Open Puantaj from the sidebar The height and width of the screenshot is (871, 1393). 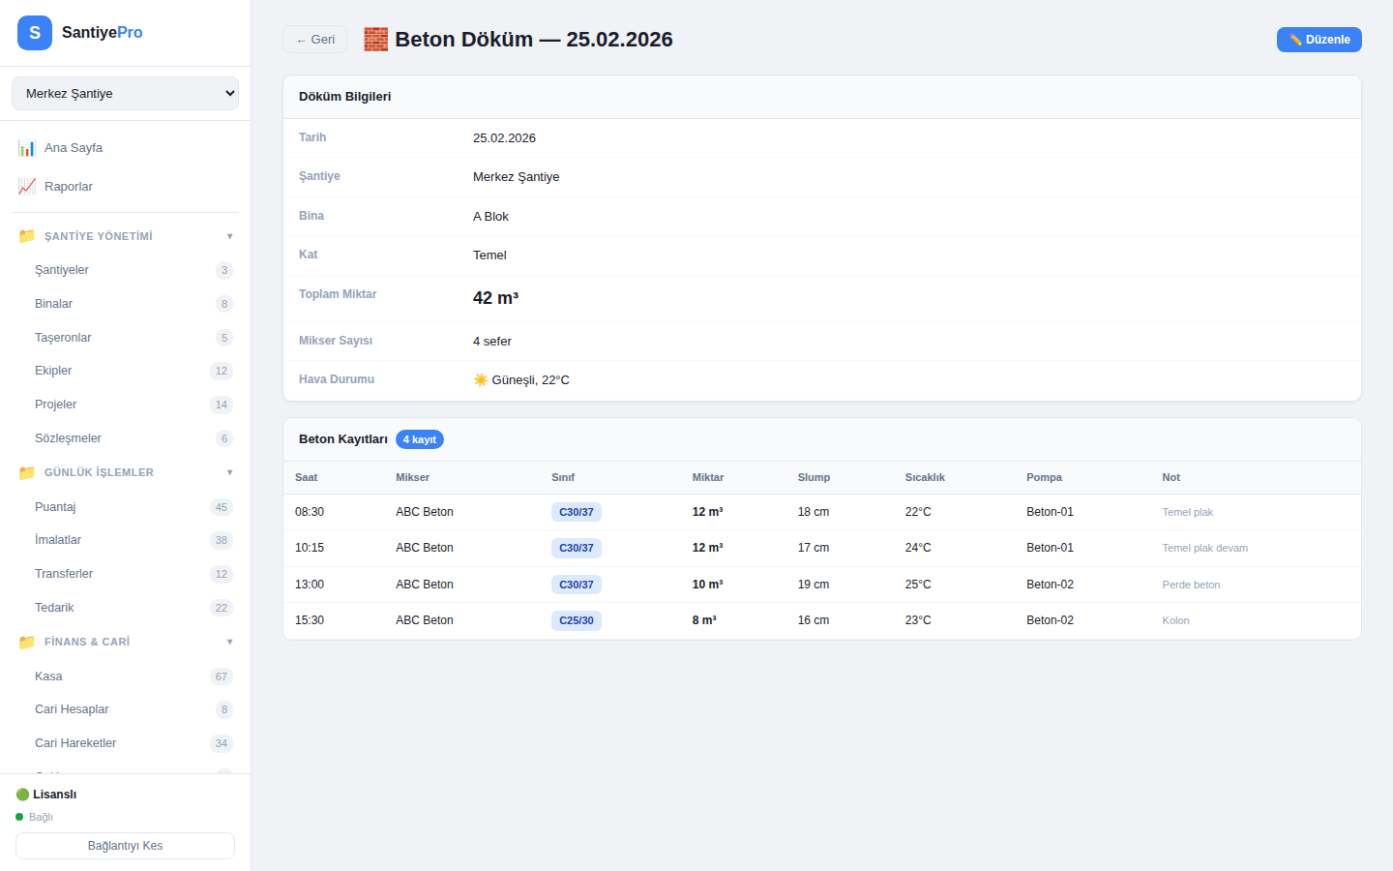click(x=55, y=507)
